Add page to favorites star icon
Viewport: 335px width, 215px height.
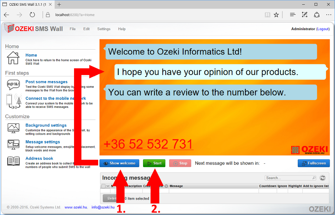pyautogui.click(x=276, y=15)
